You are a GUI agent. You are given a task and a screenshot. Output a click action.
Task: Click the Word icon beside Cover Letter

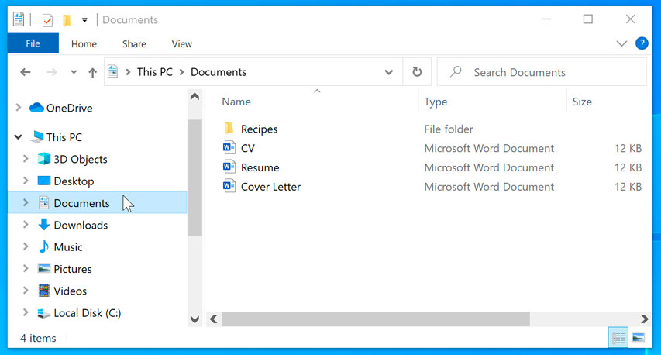coord(229,186)
